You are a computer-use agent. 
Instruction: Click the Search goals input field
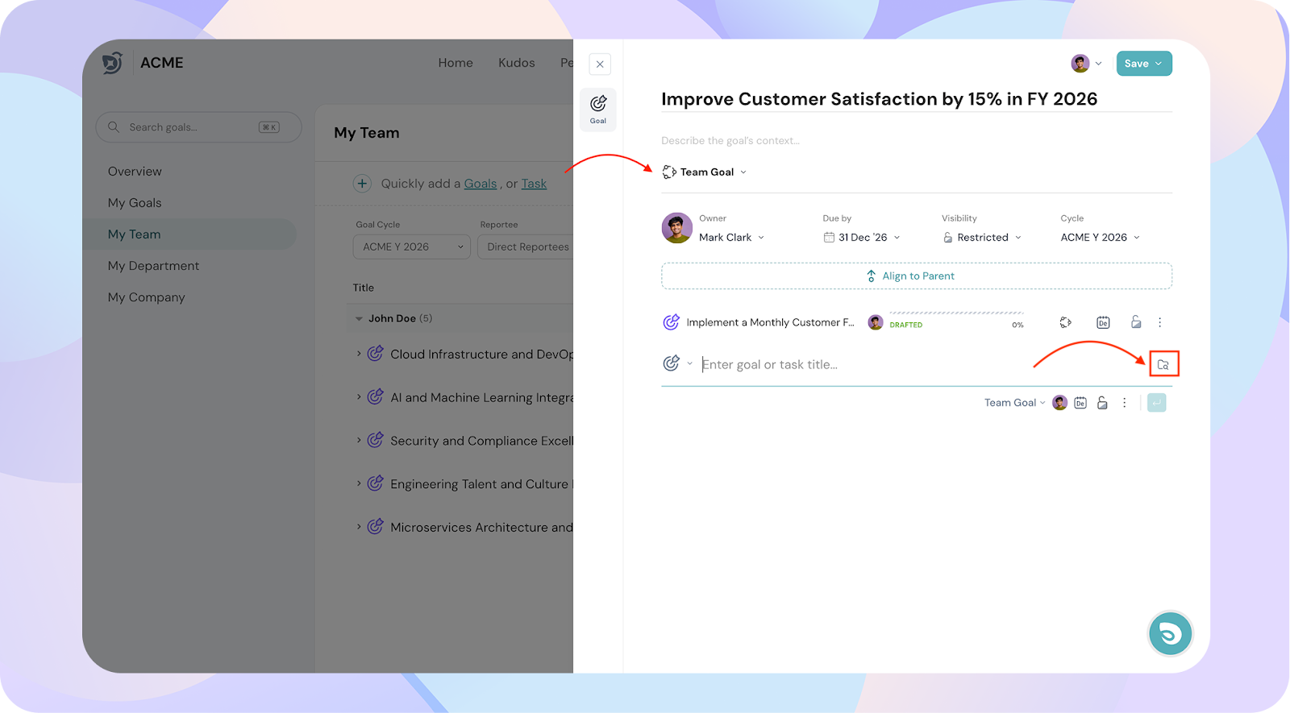coord(198,127)
